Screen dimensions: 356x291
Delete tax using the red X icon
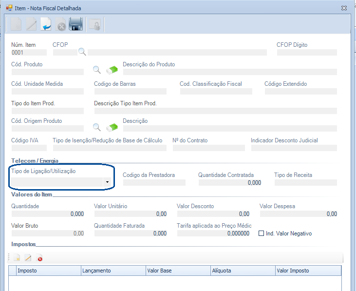40,258
